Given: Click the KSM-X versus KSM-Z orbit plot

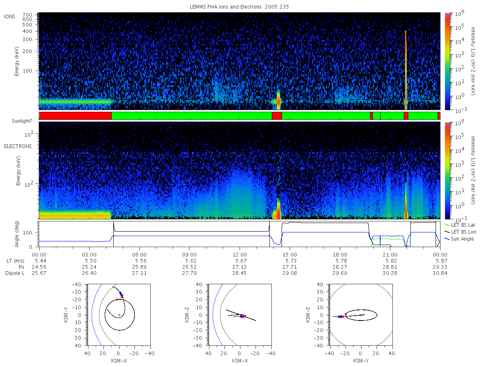Looking at the screenshot, I should (240, 315).
